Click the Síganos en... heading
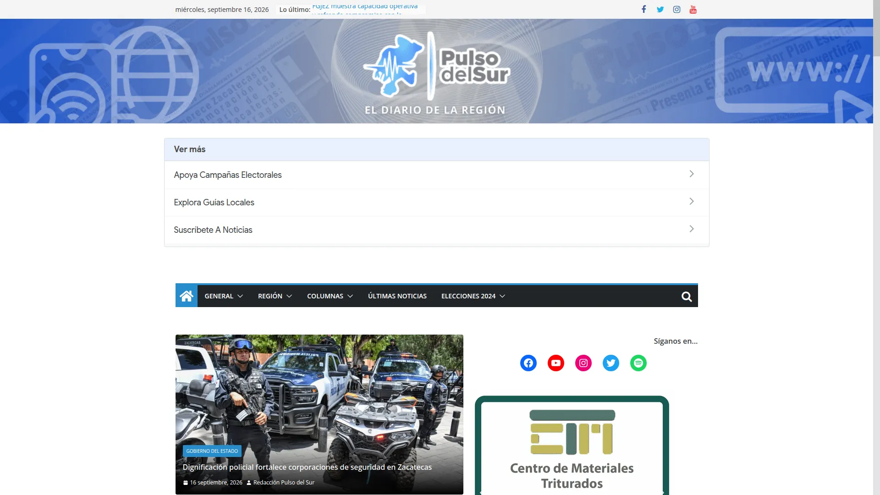This screenshot has height=495, width=880. click(676, 341)
